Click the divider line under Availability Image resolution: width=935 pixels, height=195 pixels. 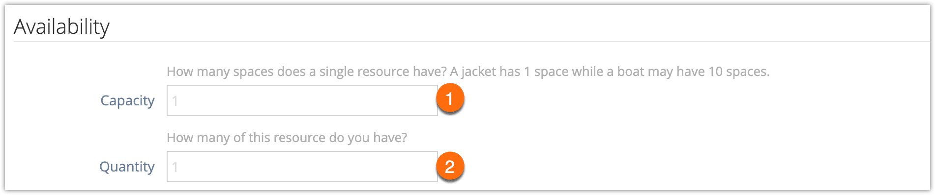pos(471,42)
